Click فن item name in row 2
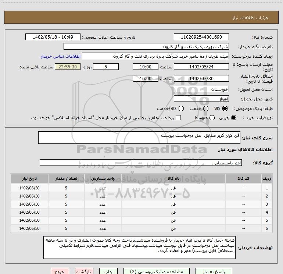Image resolution: width=283 pixels, height=274 pixels. pyautogui.click(x=173, y=196)
